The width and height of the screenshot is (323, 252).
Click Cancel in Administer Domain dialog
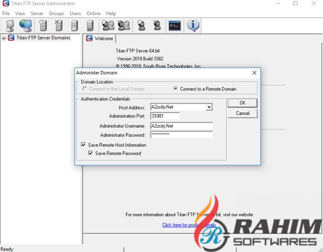pos(242,113)
